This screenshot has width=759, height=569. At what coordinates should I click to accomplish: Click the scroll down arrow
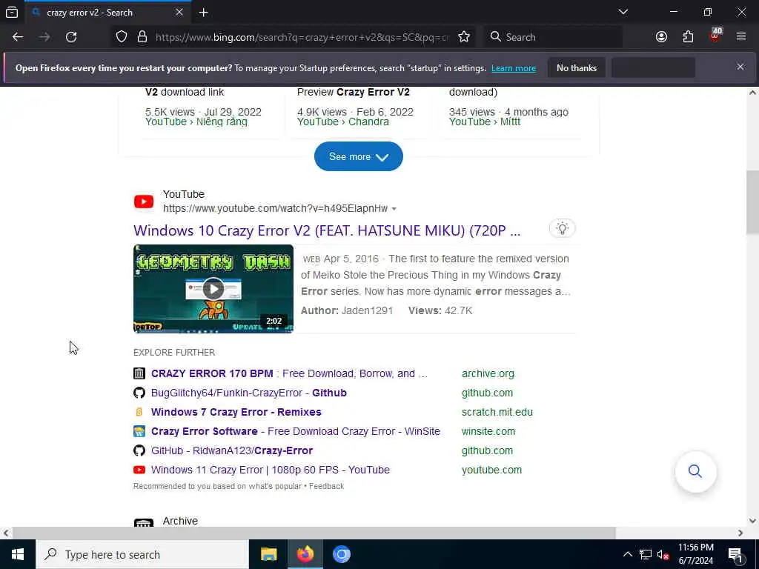coord(752,521)
